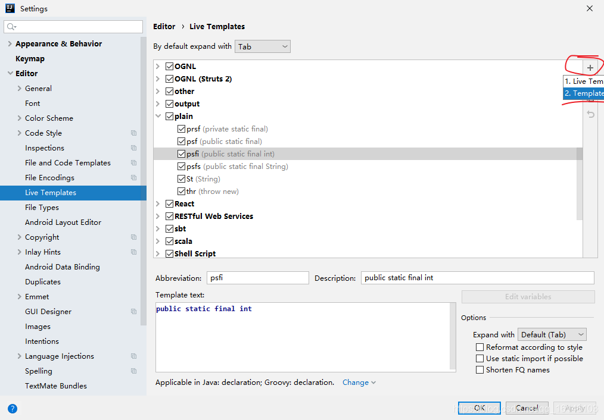Image resolution: width=604 pixels, height=420 pixels.
Task: Click the revert undo arrow icon
Action: tap(590, 114)
